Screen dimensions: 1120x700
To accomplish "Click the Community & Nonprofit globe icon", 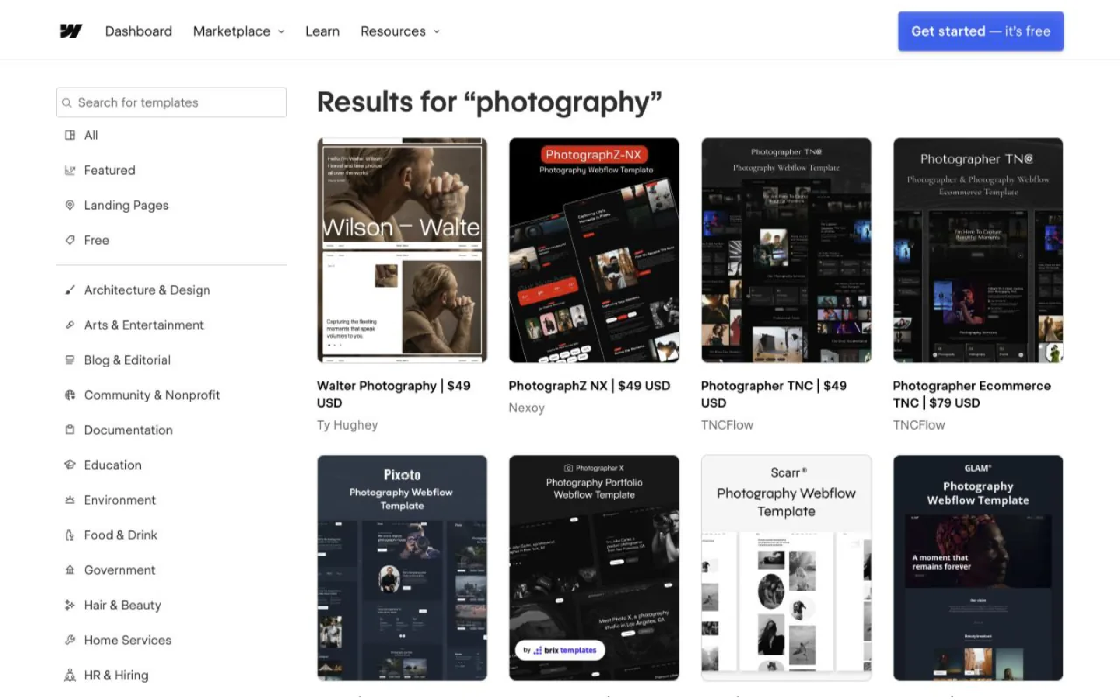I will (x=70, y=395).
